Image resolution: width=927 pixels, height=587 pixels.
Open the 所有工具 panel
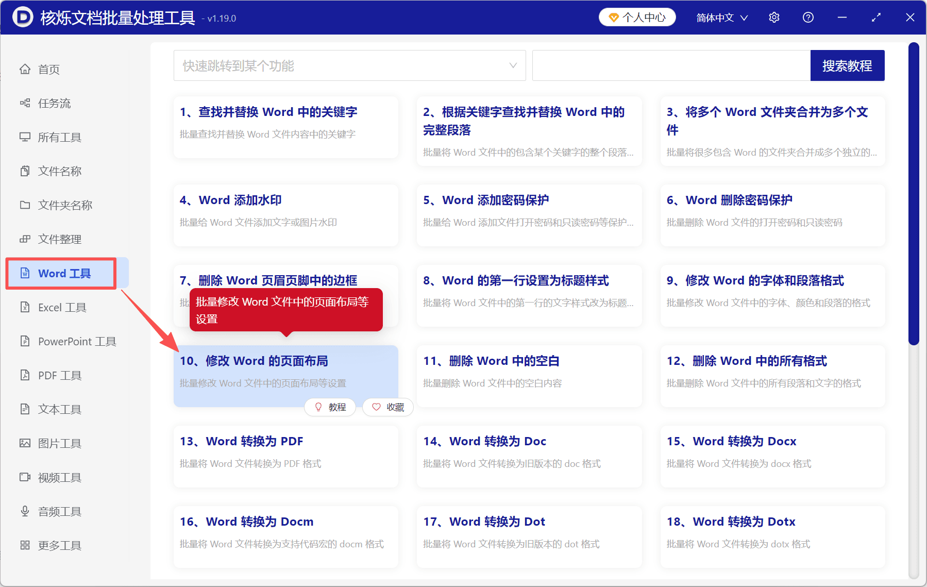click(60, 137)
